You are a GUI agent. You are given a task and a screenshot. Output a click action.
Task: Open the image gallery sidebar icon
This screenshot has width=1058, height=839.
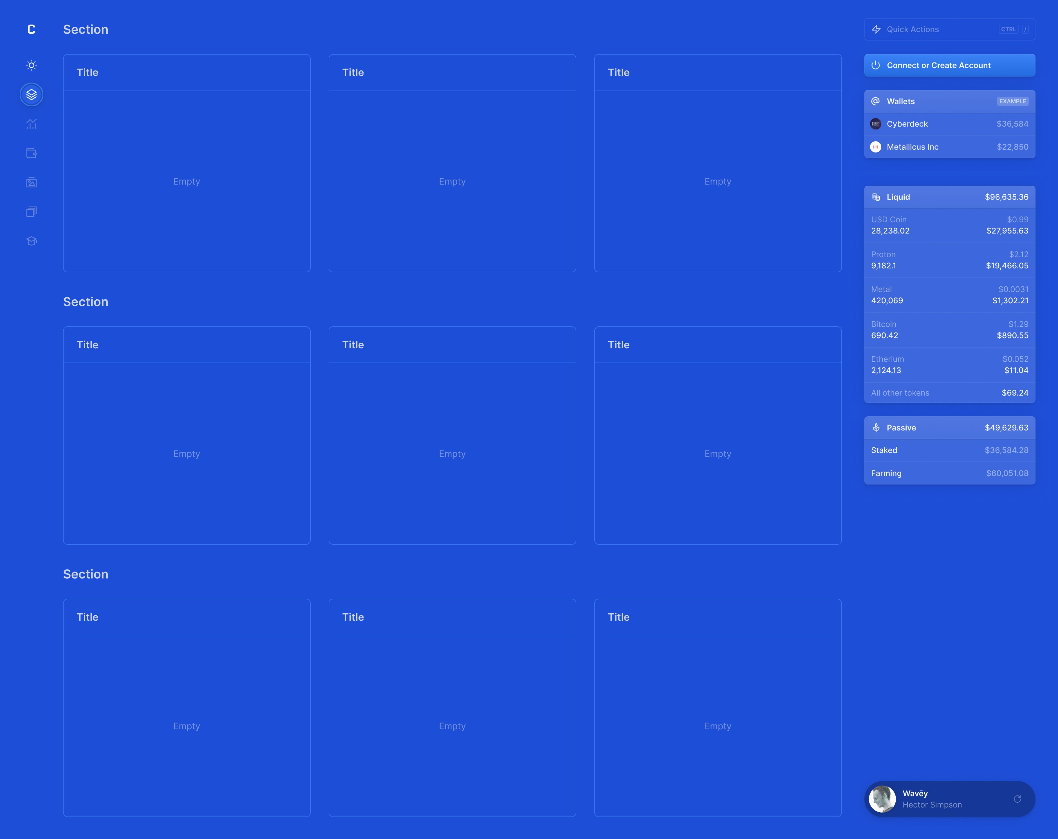click(x=32, y=183)
